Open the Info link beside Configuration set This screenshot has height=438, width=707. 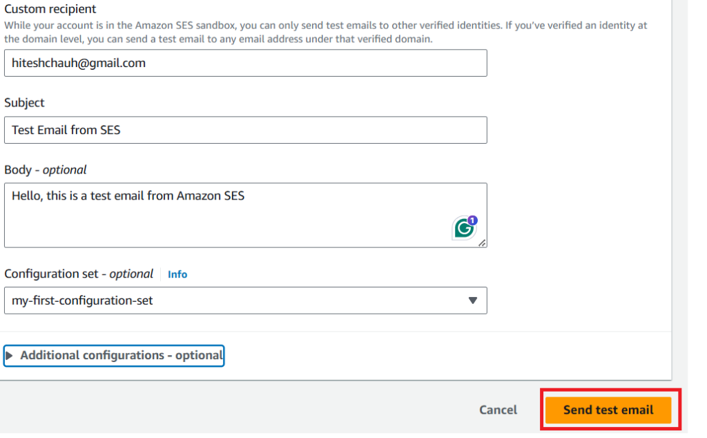tap(177, 274)
